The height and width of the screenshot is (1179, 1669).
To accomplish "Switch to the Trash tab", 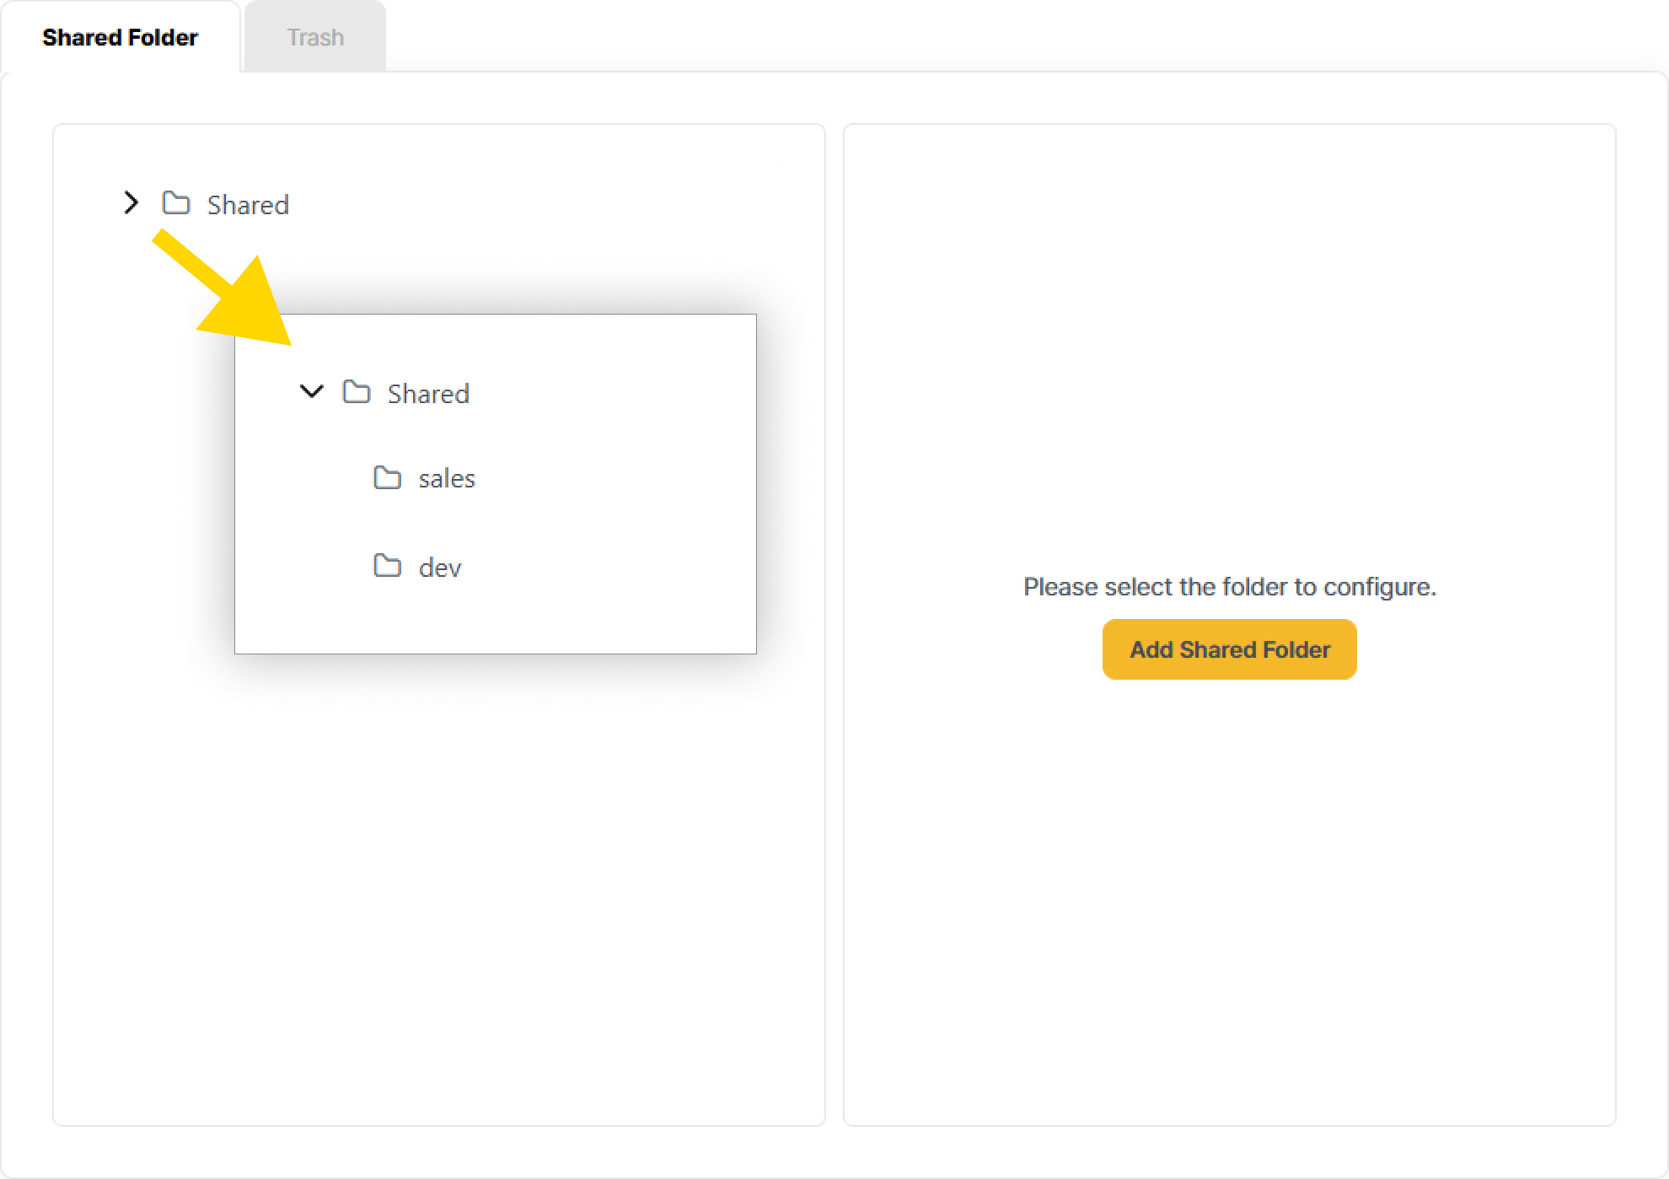I will pyautogui.click(x=315, y=37).
